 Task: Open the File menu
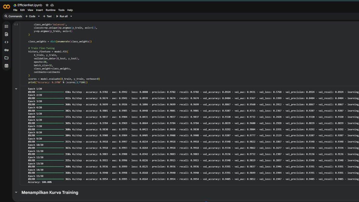click(x=15, y=10)
